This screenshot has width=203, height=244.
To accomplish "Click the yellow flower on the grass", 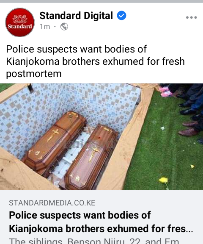I will 163,180.
